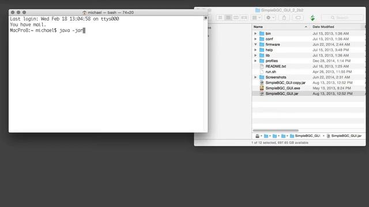369x207 pixels.
Task: Select the Screenshots folder name
Action: click(x=276, y=77)
